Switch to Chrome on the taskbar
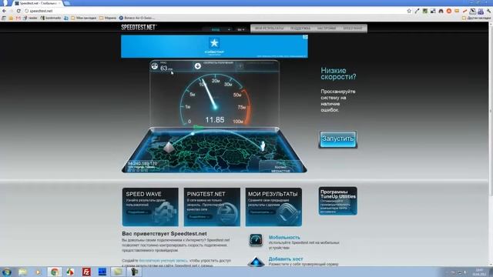The height and width of the screenshot is (277, 493). click(55, 272)
